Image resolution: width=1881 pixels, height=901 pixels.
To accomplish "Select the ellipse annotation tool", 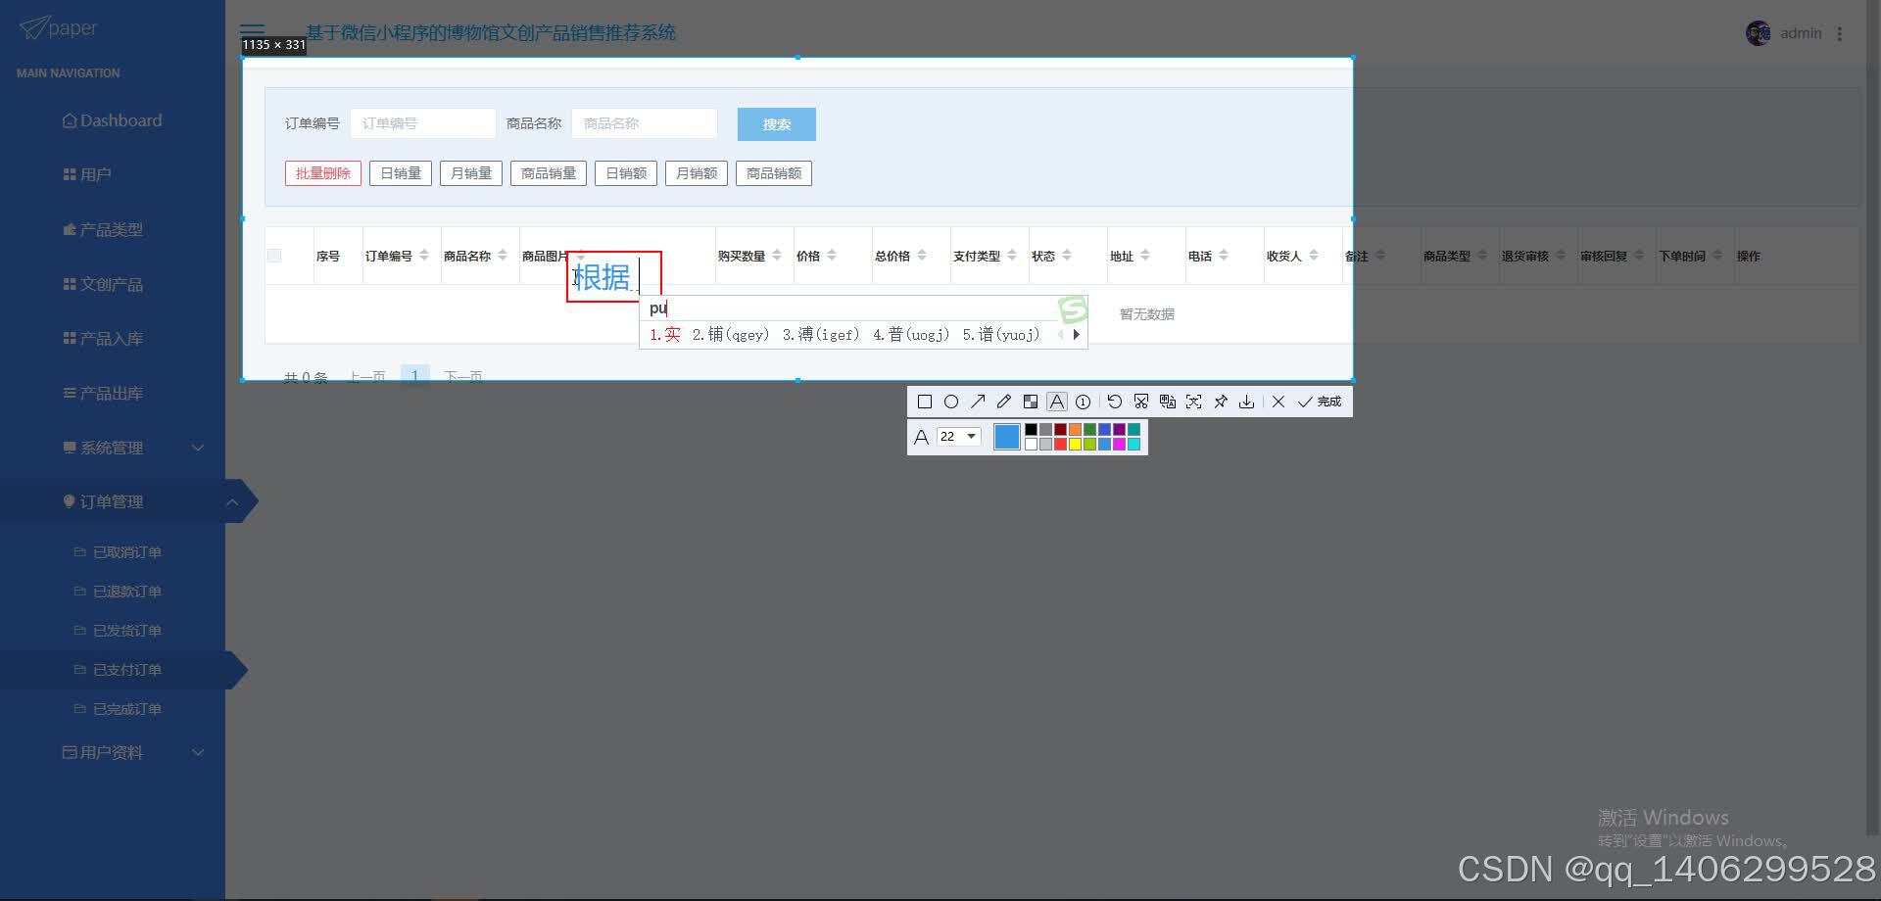I will (x=950, y=402).
